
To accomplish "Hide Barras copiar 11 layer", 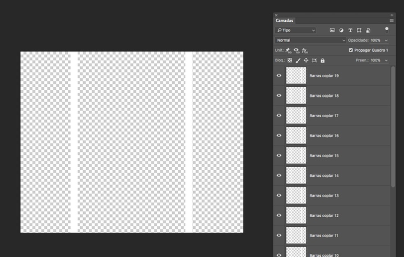I will [x=279, y=235].
